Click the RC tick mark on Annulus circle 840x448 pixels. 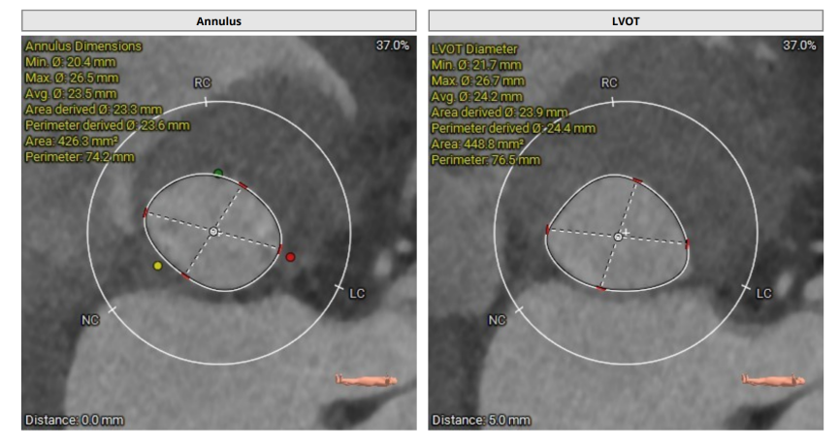coord(206,101)
